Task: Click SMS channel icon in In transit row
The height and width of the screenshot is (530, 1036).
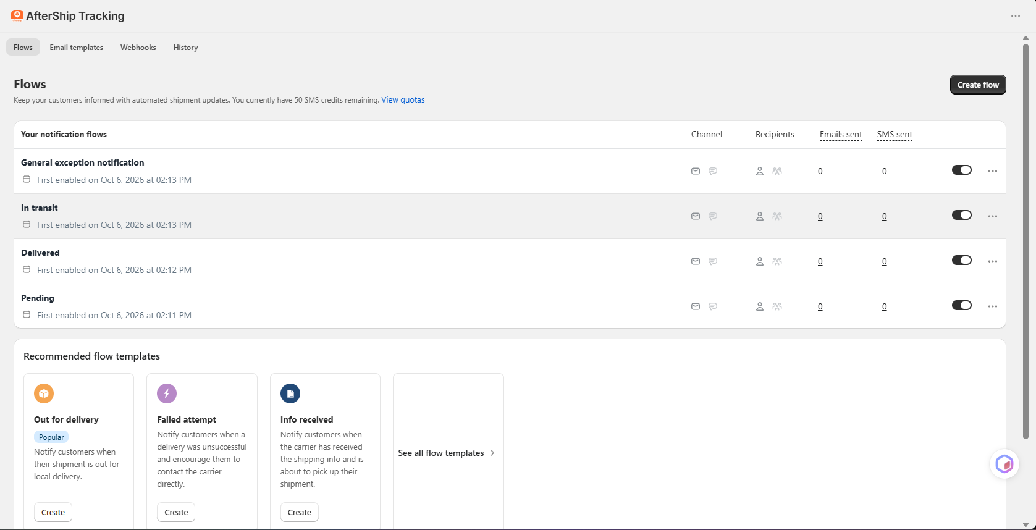Action: tap(713, 216)
